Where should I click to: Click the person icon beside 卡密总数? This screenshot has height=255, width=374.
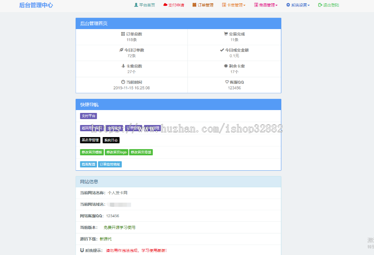(123, 66)
